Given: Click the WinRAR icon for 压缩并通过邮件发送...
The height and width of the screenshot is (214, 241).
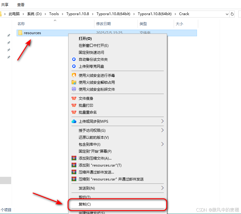Looking at the screenshot, I should (x=74, y=172).
